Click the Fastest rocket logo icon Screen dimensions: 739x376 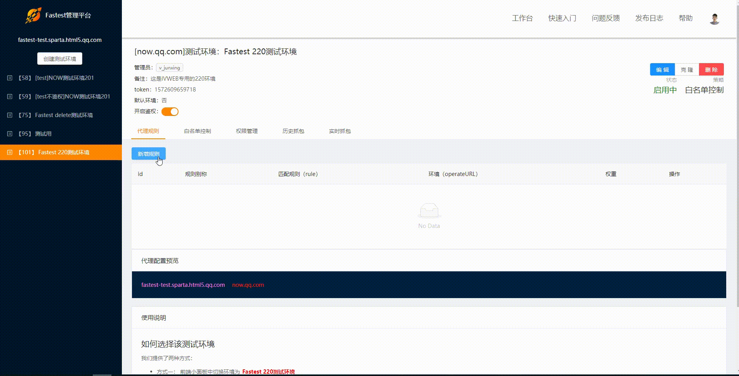point(33,16)
